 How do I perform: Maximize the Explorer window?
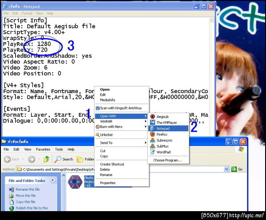pos(236,141)
